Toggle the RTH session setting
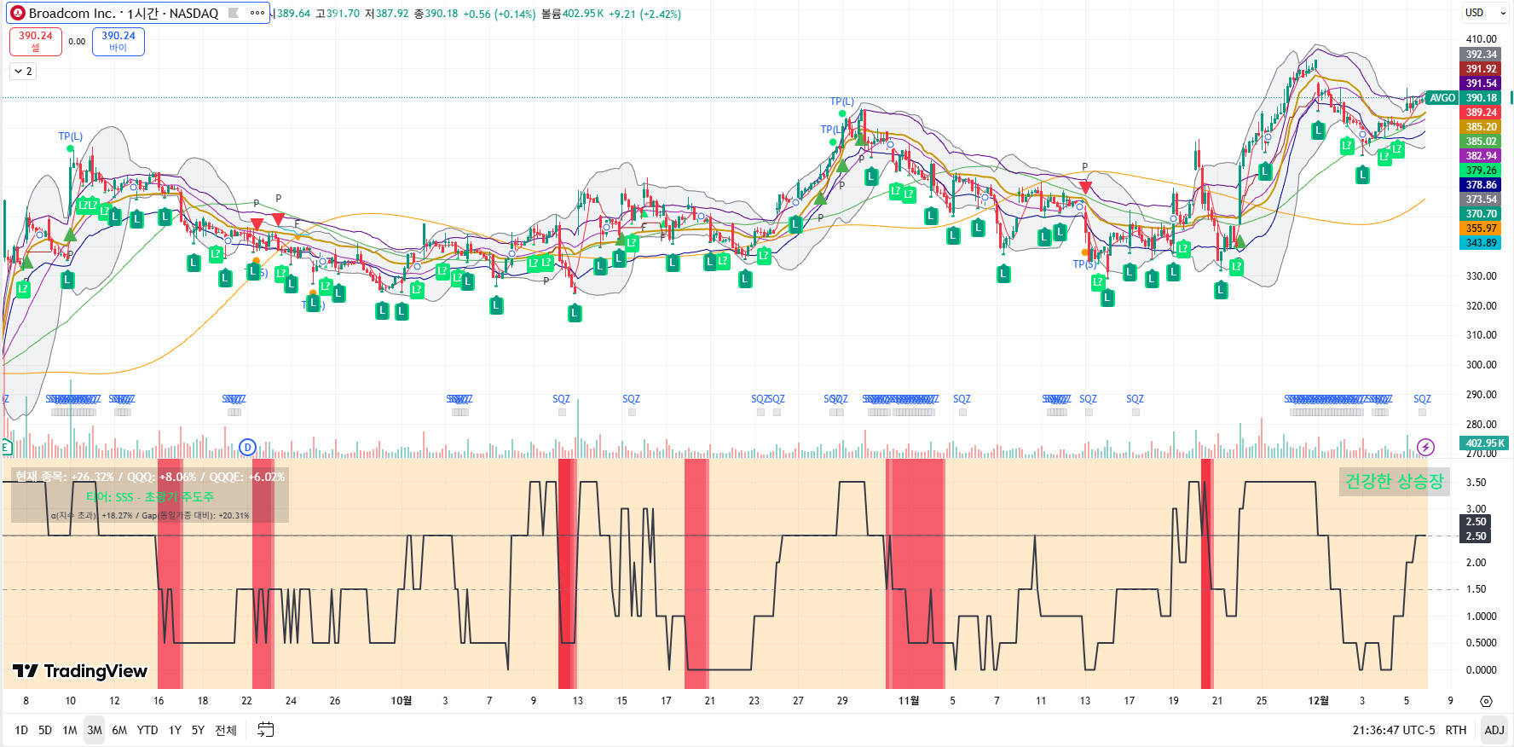 click(1456, 730)
